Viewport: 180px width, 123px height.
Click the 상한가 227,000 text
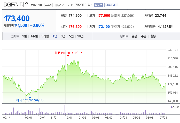pos(122,15)
